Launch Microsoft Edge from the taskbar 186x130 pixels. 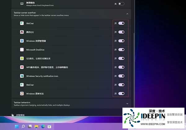coord(43,127)
